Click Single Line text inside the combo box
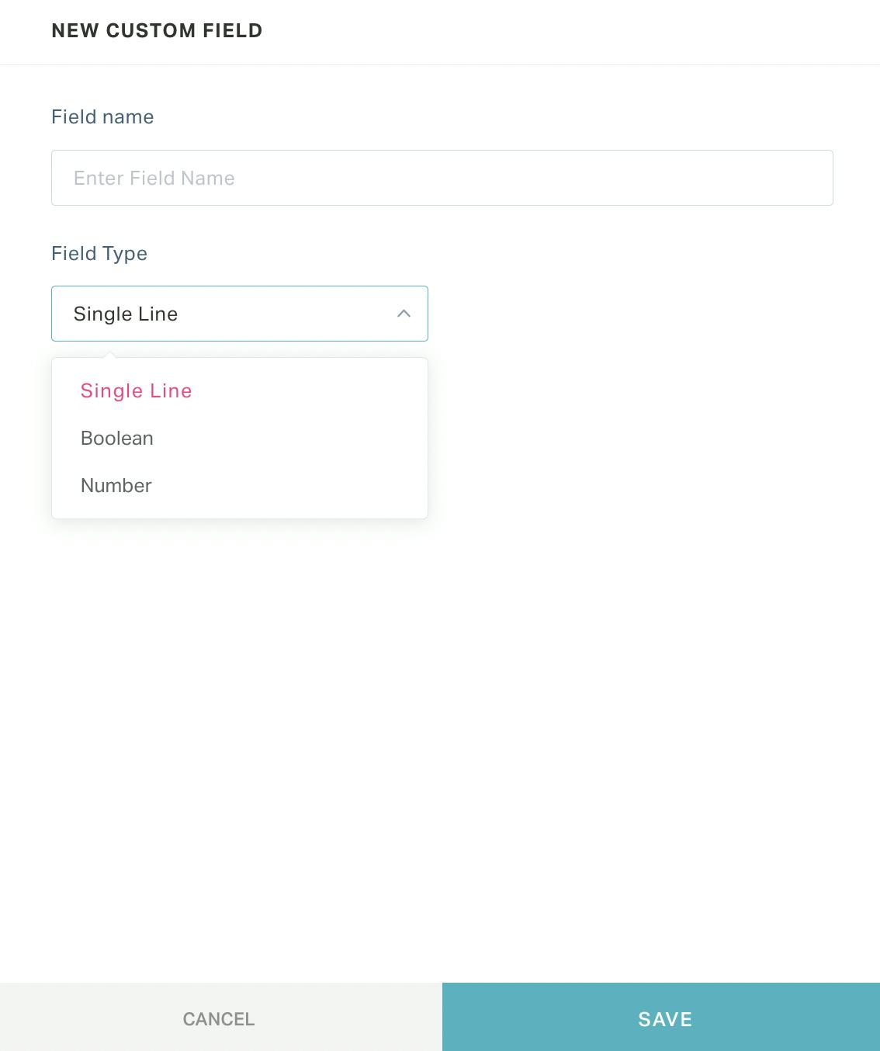Viewport: 880px width, 1051px height. point(126,314)
